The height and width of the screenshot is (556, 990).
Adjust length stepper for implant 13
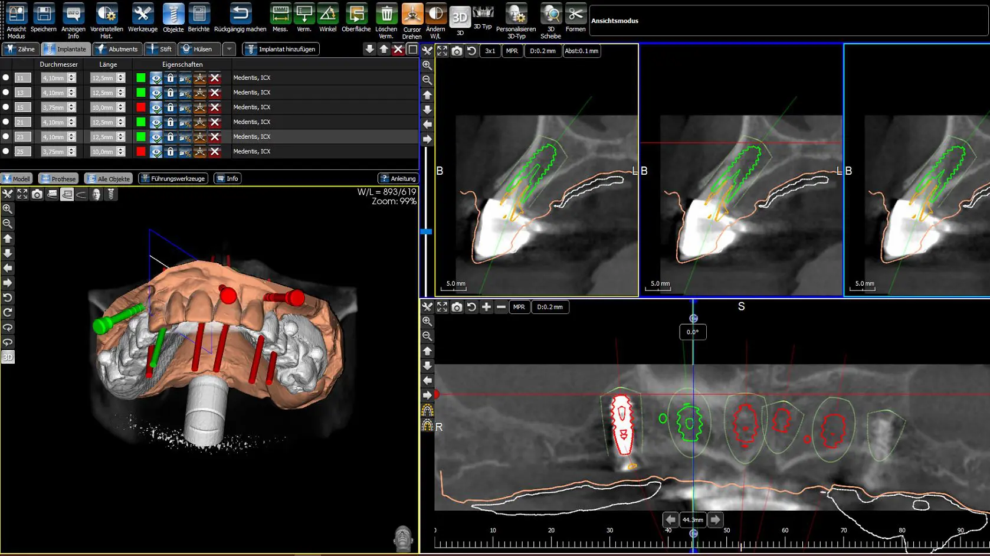[120, 93]
